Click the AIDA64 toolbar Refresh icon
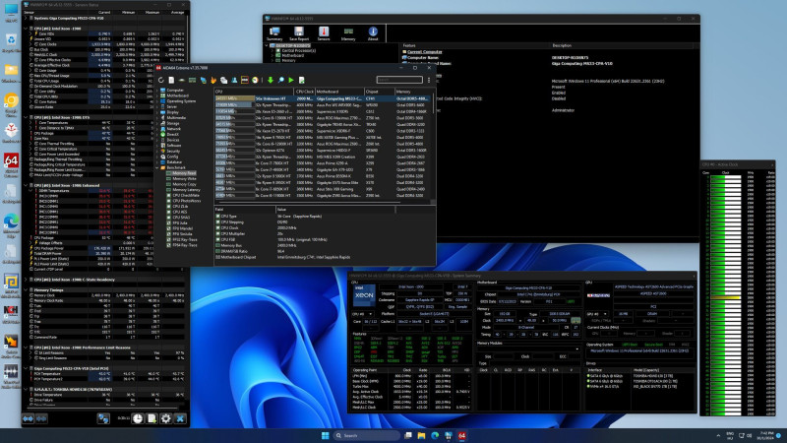Screen dimensions: 787x443 pos(160,80)
